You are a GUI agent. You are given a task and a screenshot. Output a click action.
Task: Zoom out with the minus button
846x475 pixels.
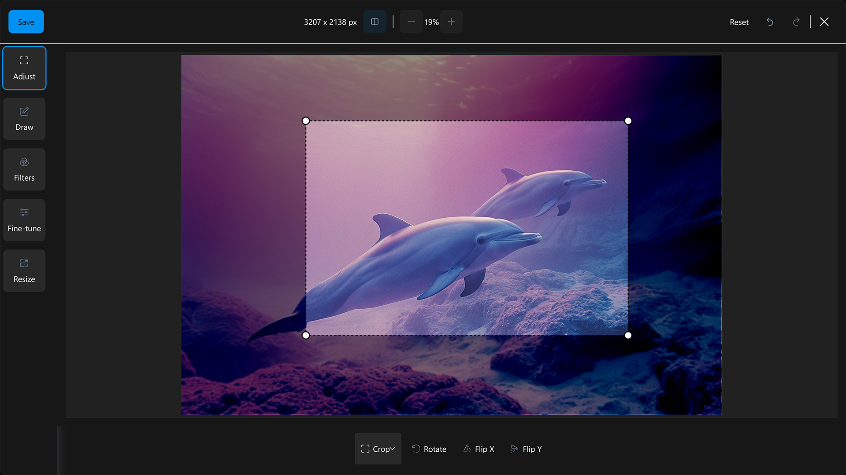point(411,22)
